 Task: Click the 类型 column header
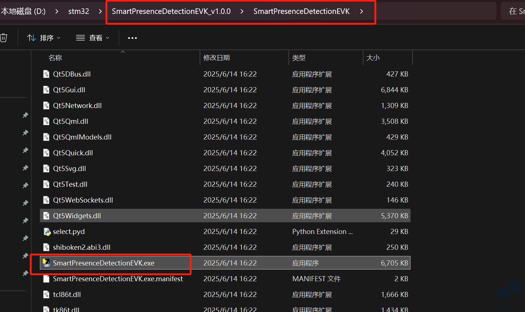[x=299, y=58]
